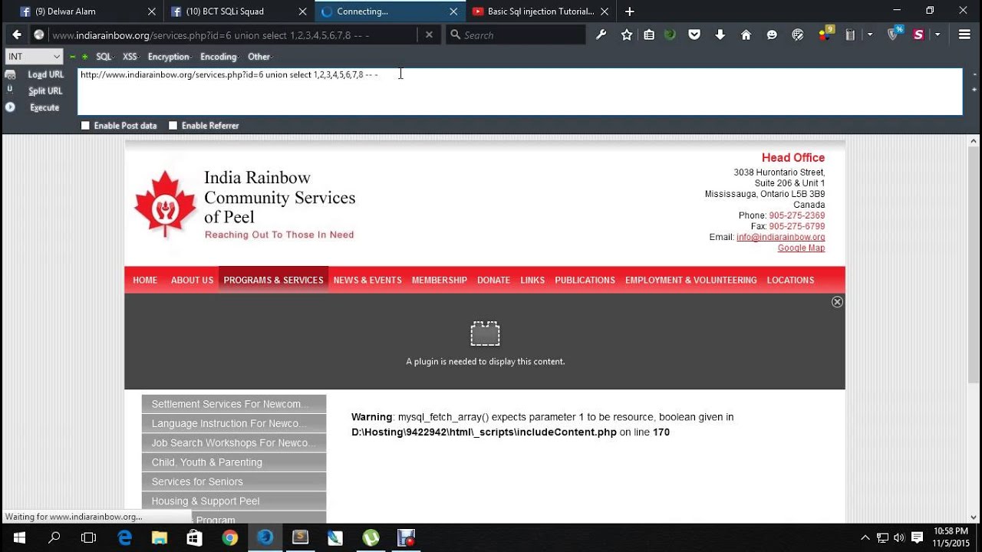Execute the HackBar request
The image size is (982, 552).
click(44, 107)
